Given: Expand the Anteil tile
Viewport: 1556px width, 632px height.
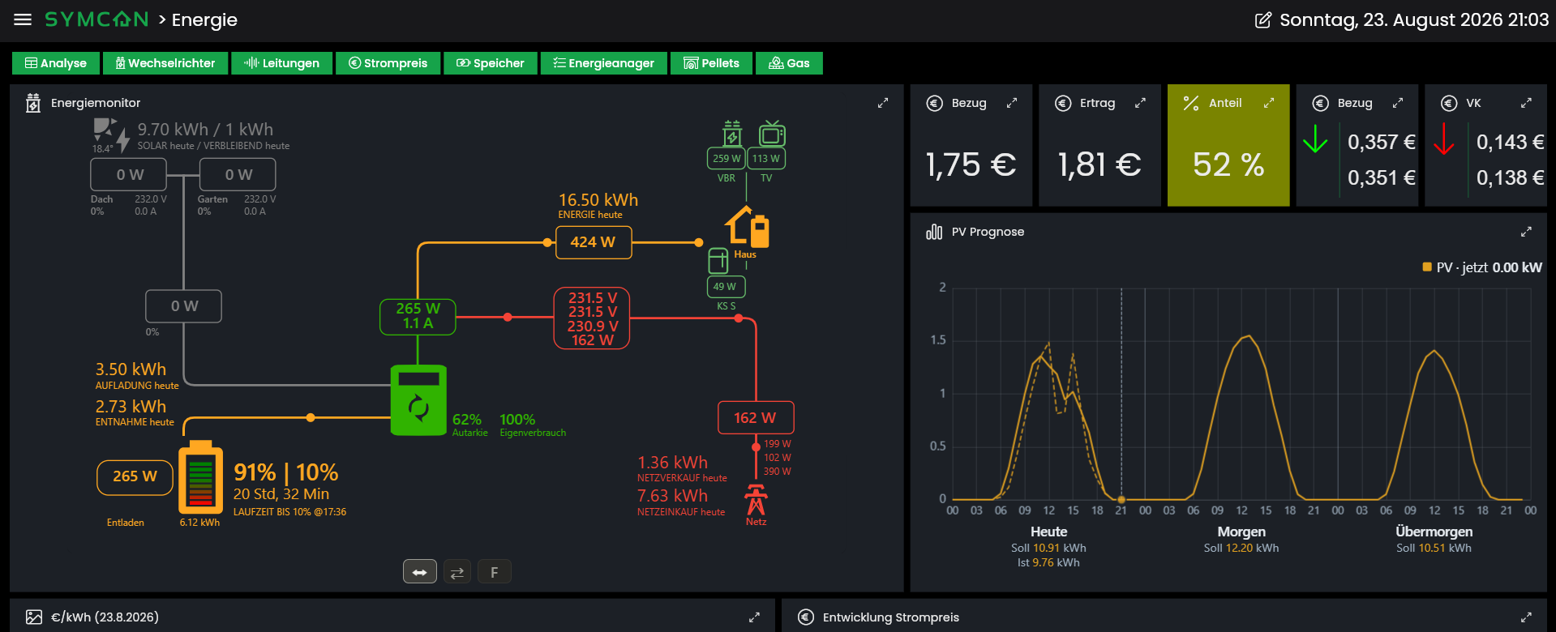Looking at the screenshot, I should [1269, 103].
